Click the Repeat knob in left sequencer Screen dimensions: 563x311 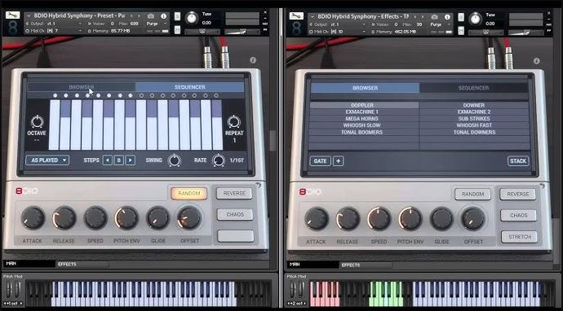tap(234, 122)
